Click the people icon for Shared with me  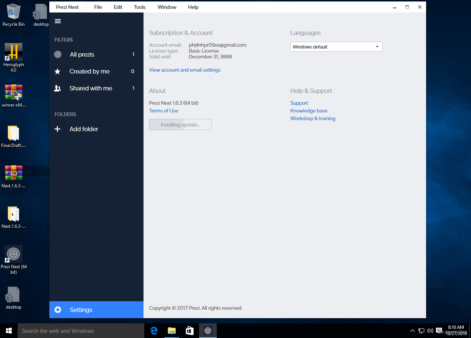click(58, 88)
